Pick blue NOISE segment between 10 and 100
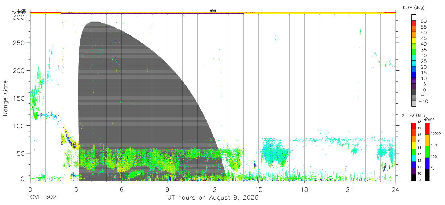The height and width of the screenshot is (205, 445). 427,163
